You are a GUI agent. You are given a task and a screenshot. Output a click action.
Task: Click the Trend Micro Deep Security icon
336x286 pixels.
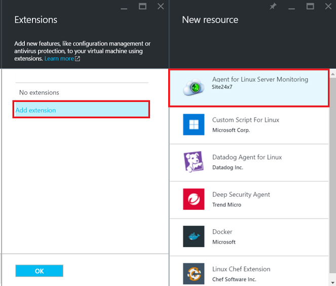pyautogui.click(x=194, y=199)
